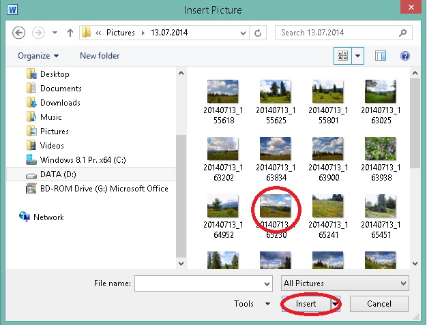Open Network in navigation pane

click(x=48, y=217)
